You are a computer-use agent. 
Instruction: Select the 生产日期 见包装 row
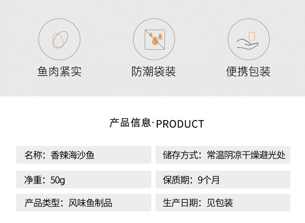point(223,203)
